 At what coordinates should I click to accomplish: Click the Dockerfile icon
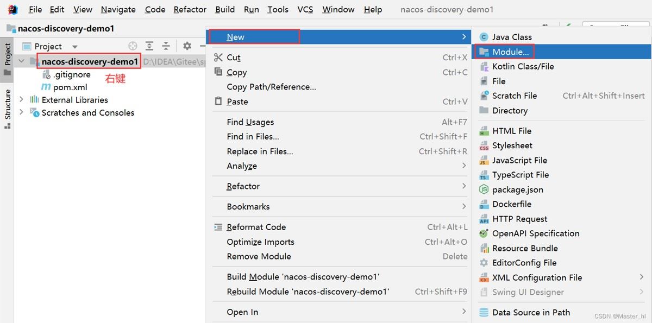tap(484, 204)
